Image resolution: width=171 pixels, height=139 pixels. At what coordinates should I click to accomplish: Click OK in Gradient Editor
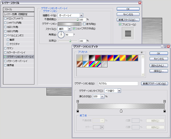pos(159,53)
